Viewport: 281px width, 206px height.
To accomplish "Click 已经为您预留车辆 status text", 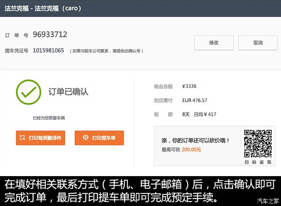I will (49, 118).
